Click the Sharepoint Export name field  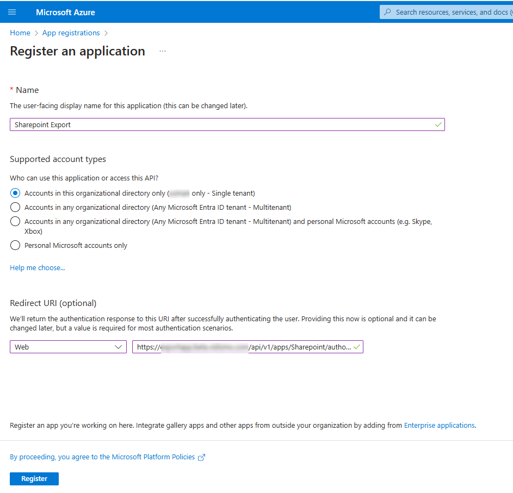tap(223, 124)
